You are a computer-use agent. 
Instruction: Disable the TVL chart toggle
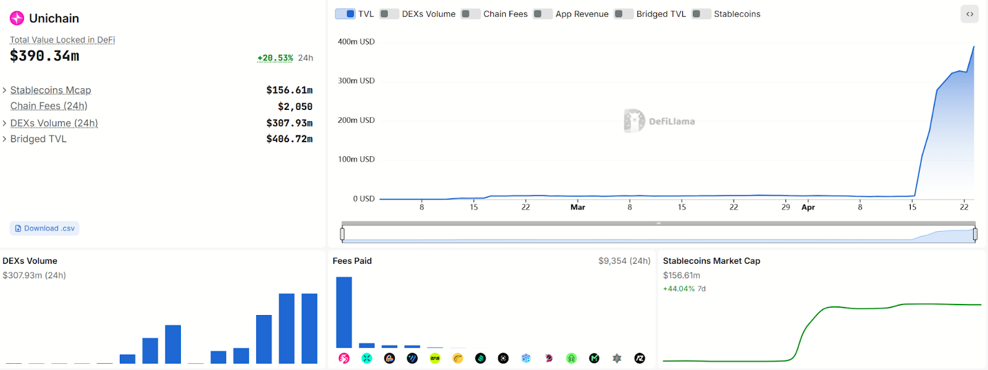[345, 14]
